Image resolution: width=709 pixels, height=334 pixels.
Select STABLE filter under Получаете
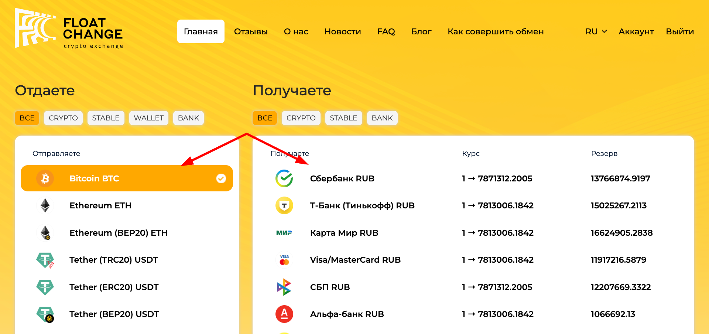pyautogui.click(x=343, y=118)
